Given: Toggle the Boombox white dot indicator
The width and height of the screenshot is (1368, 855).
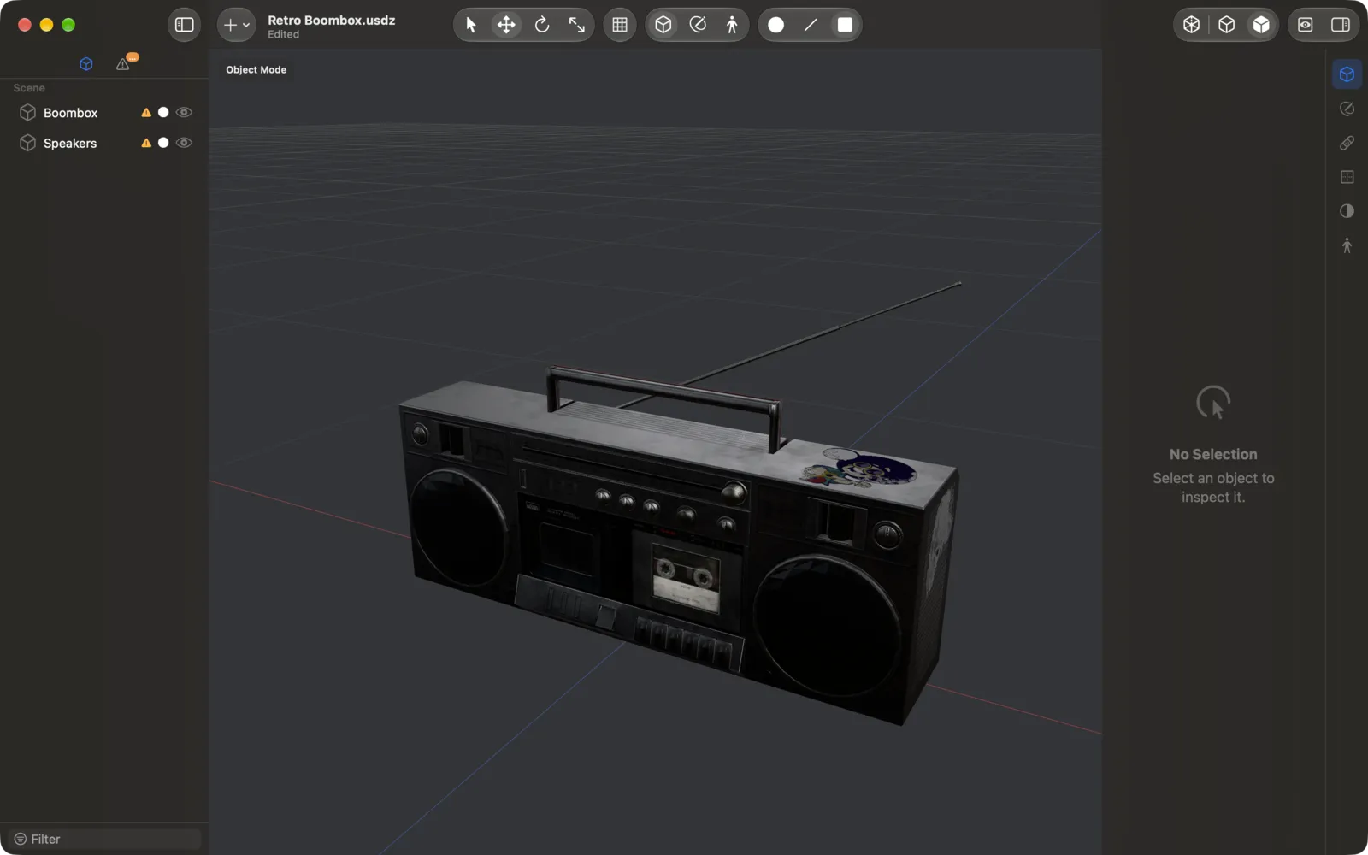Looking at the screenshot, I should tap(163, 112).
